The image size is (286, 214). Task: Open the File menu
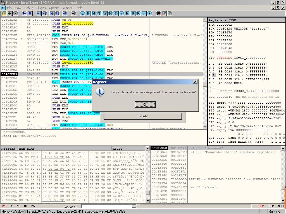pyautogui.click(x=9, y=8)
